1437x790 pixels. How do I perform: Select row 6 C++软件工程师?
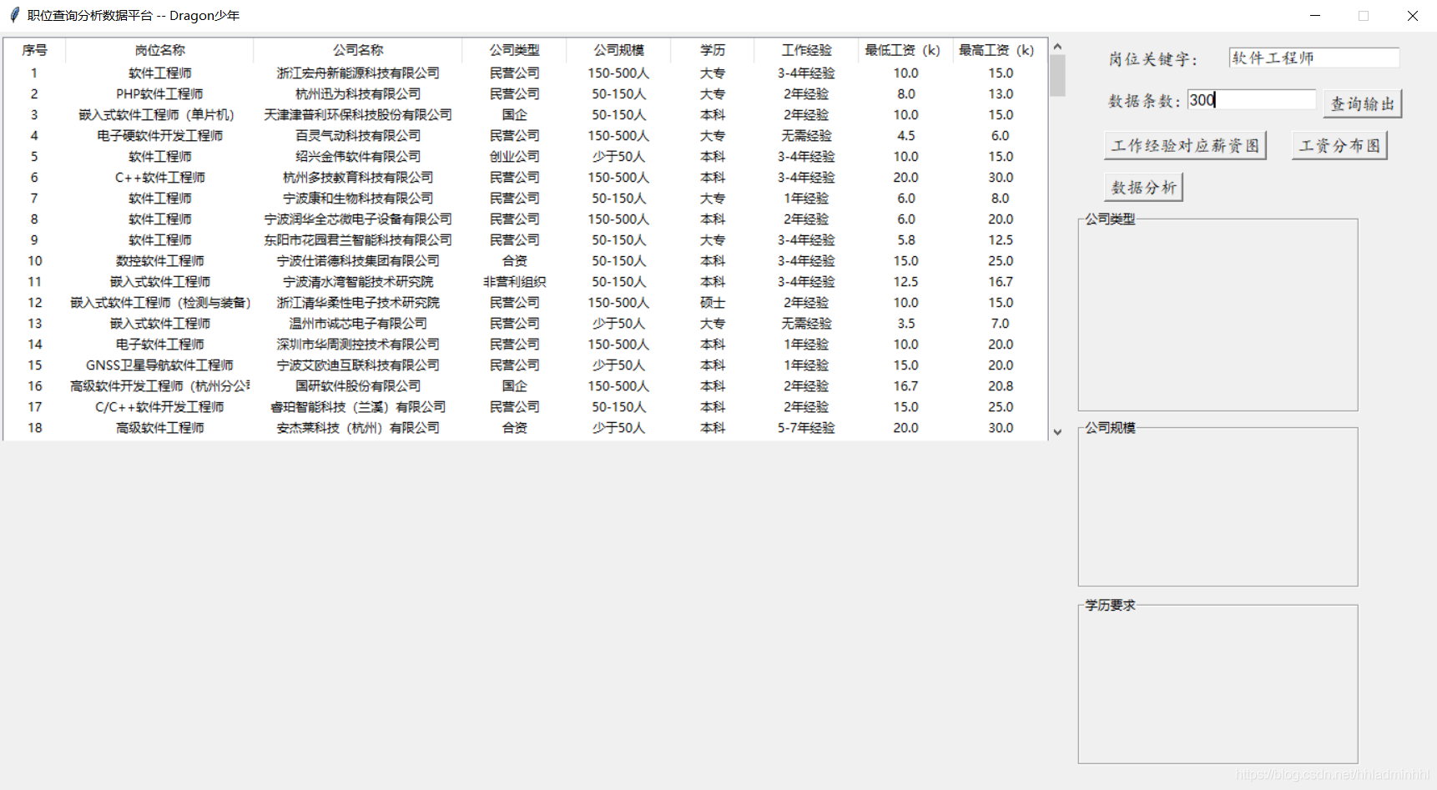[159, 178]
